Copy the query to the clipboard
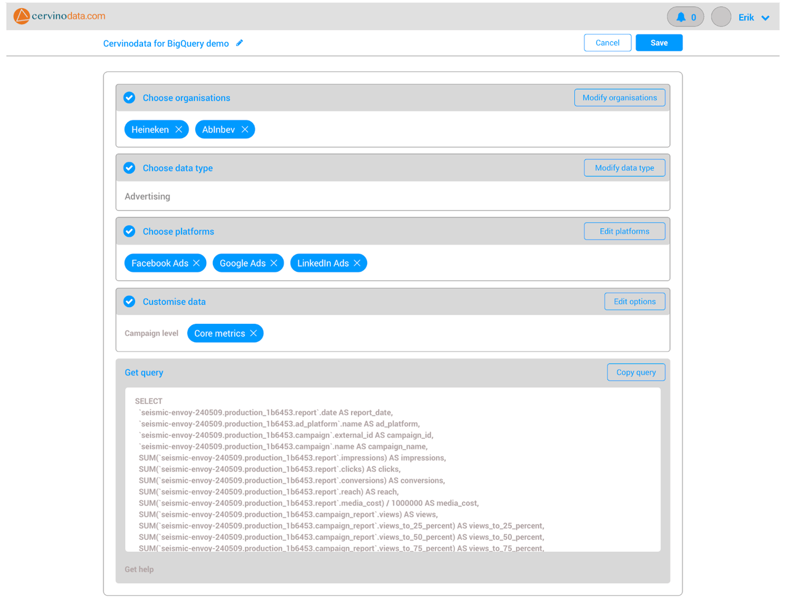Image resolution: width=789 pixels, height=603 pixels. point(636,372)
